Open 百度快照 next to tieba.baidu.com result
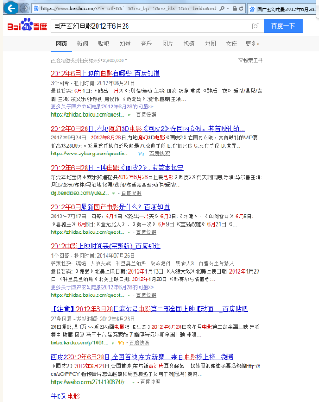Screen dimensions: 319x402 139,342
